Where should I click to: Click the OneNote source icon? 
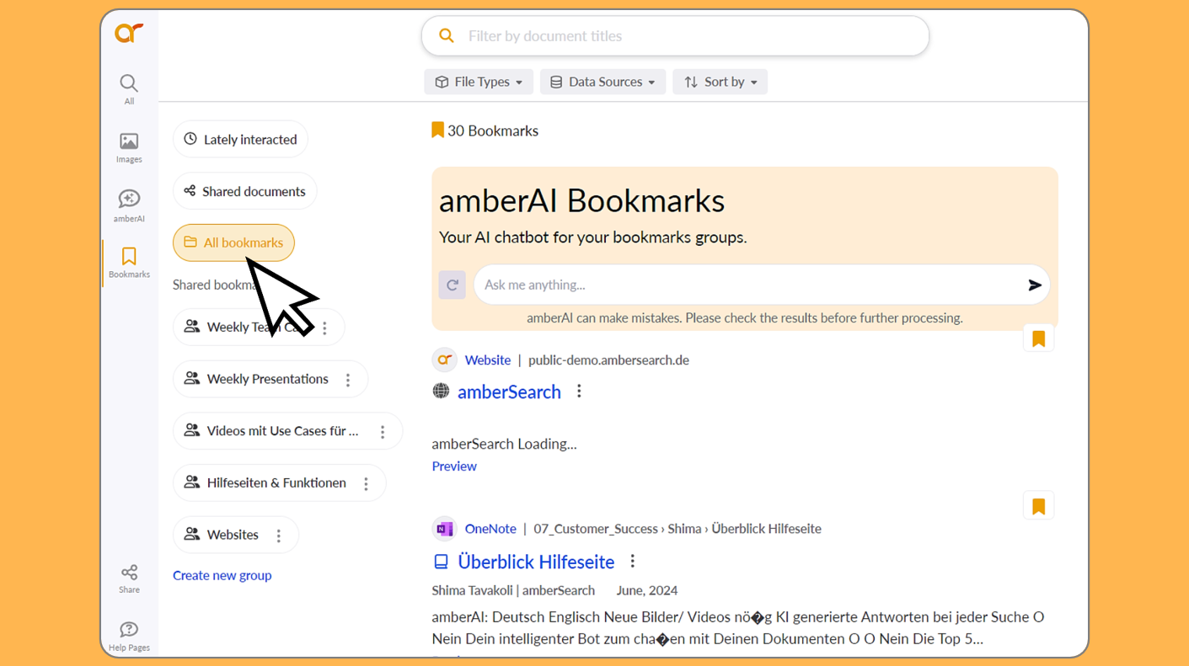(444, 529)
